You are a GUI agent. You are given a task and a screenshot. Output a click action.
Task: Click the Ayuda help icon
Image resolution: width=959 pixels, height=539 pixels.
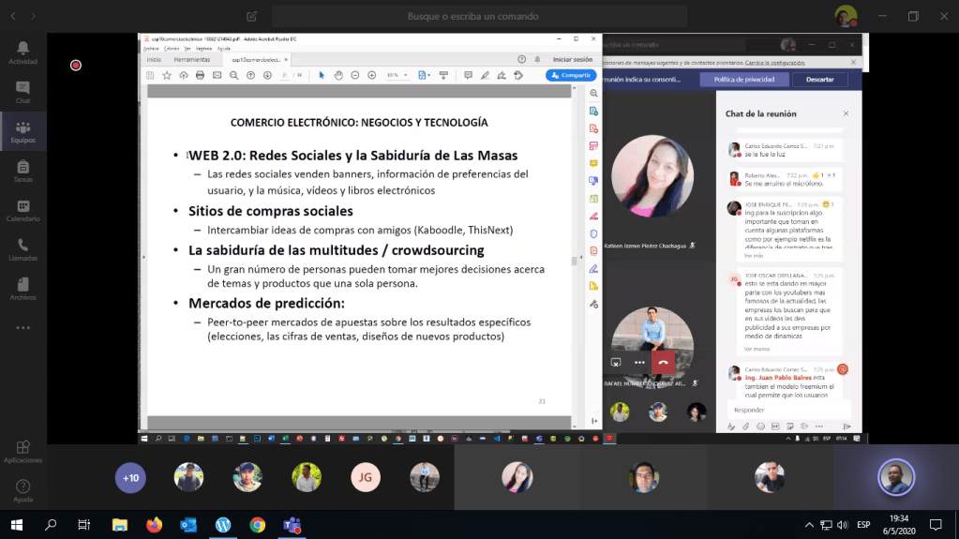[22, 490]
